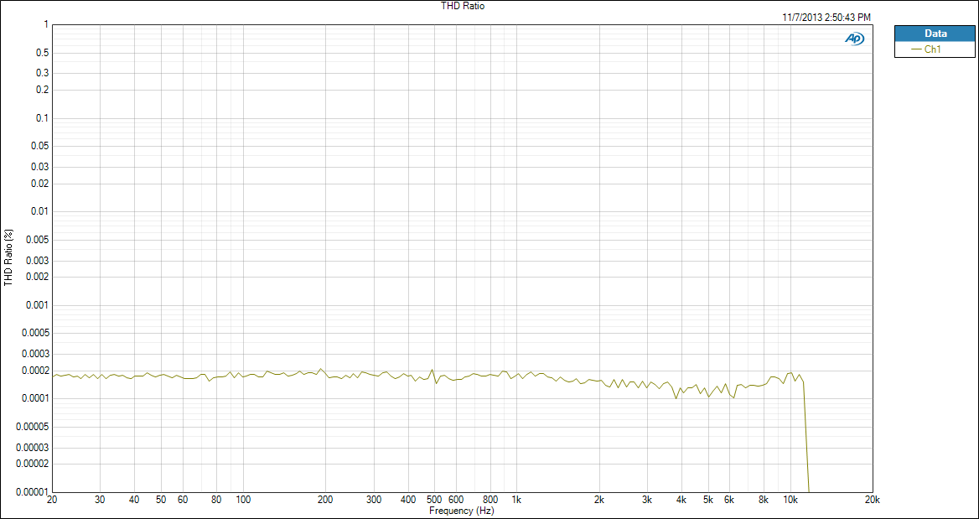Screen dimensions: 979x519
Task: Select the Ch1 legend entry
Action: [x=935, y=49]
